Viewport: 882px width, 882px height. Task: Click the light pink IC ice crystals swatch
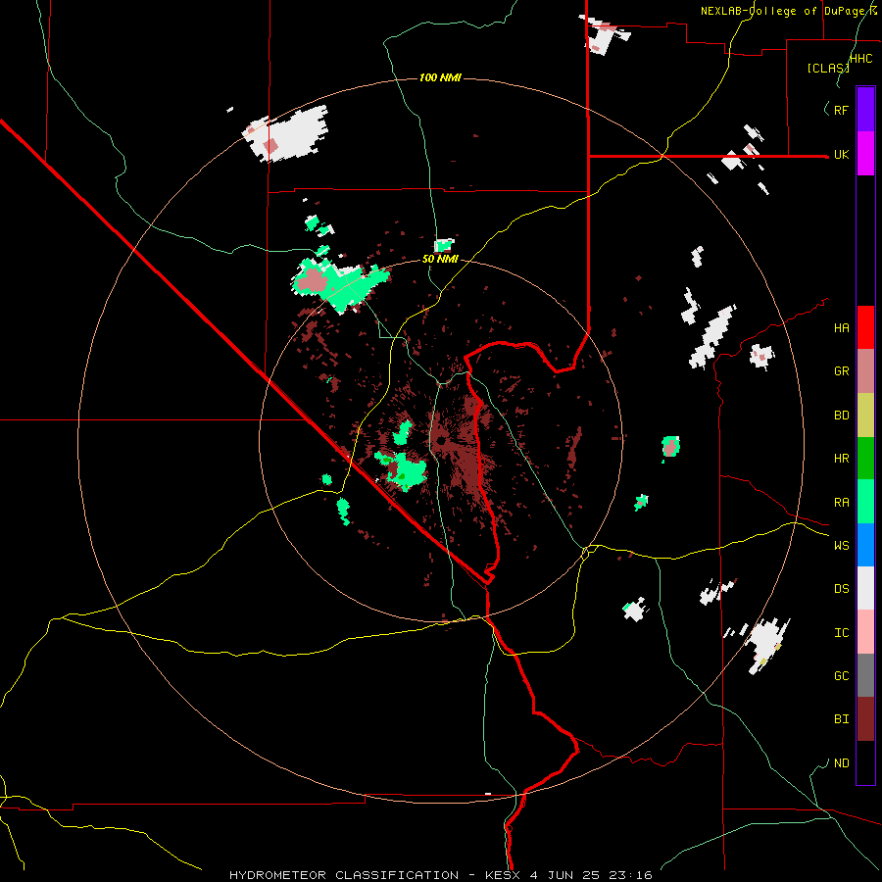(x=865, y=632)
